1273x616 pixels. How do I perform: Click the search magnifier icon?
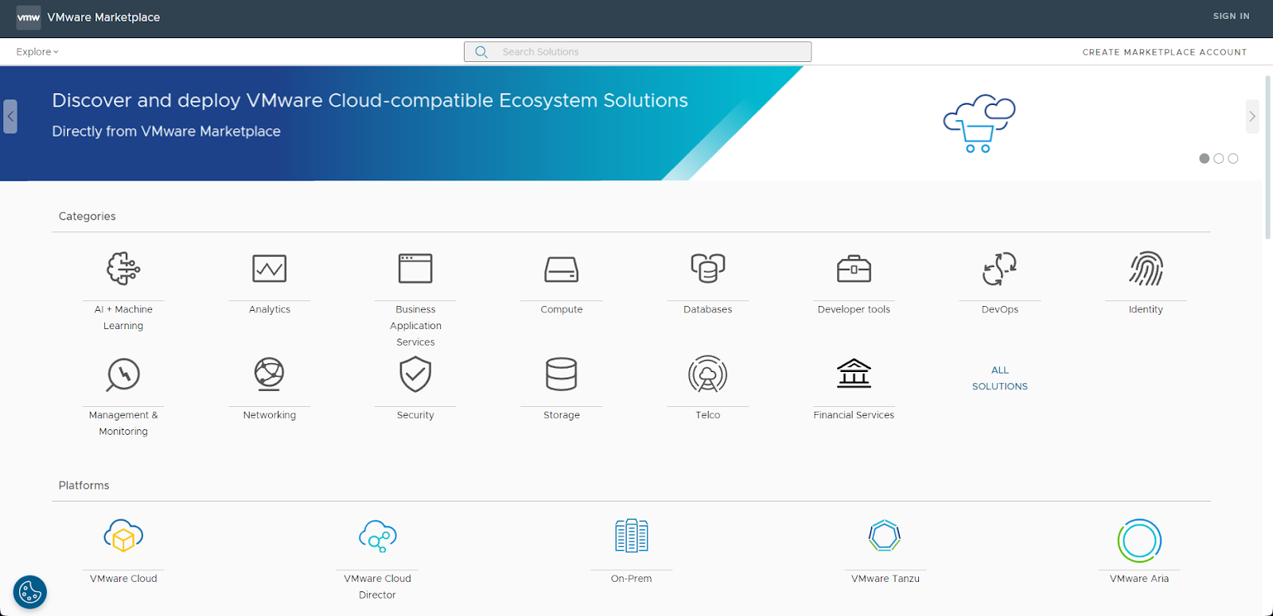[x=481, y=52]
